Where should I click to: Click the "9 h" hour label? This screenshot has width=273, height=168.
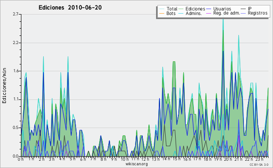114,159
